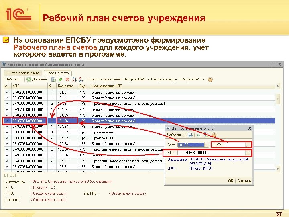289x217 pixels.
Task: Click the Код счета filter value at the bottom
Action: click(49, 200)
